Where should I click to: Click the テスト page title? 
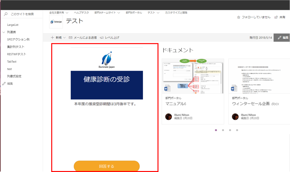point(74,21)
